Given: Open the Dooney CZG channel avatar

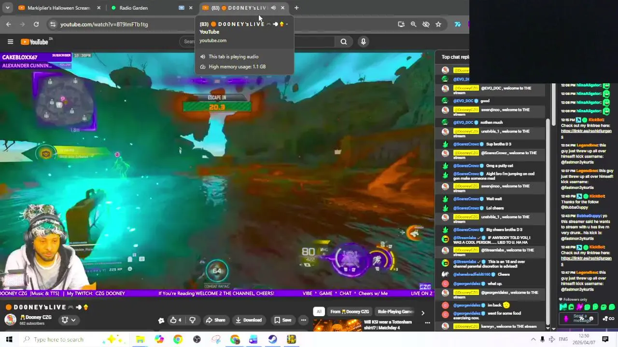Looking at the screenshot, I should [10, 320].
